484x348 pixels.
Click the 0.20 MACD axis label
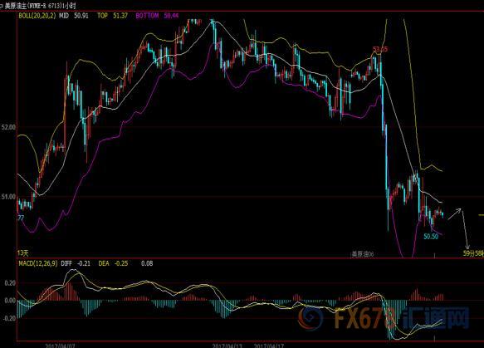tap(10, 283)
